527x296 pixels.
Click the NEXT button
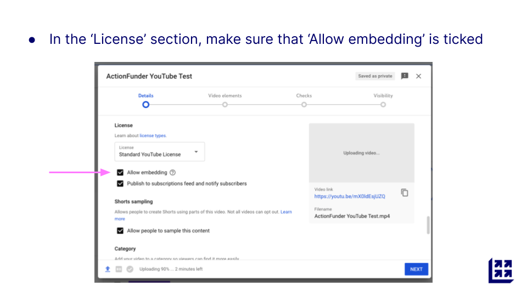[x=416, y=269]
